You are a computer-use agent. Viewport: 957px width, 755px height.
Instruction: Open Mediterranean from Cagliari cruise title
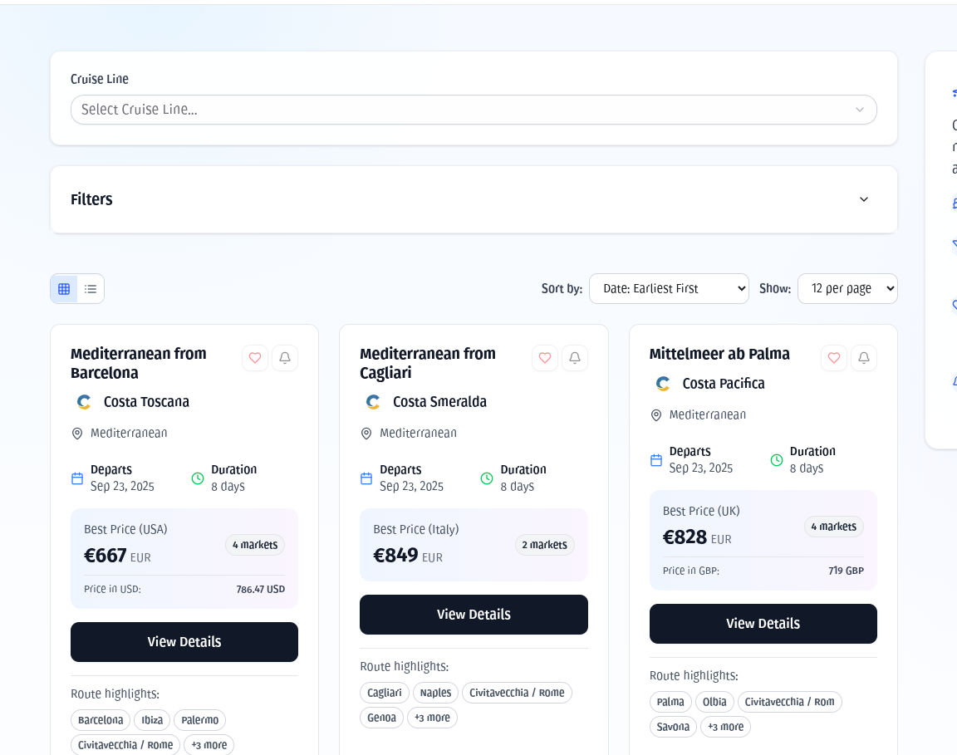coord(428,363)
